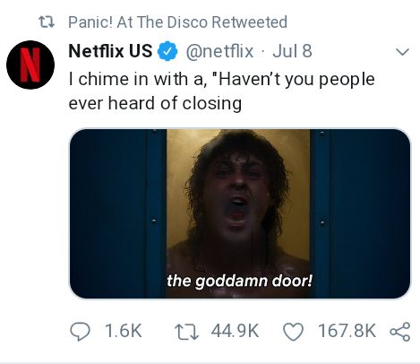Click the blue verified badge
420x364 pixels.
(x=167, y=51)
